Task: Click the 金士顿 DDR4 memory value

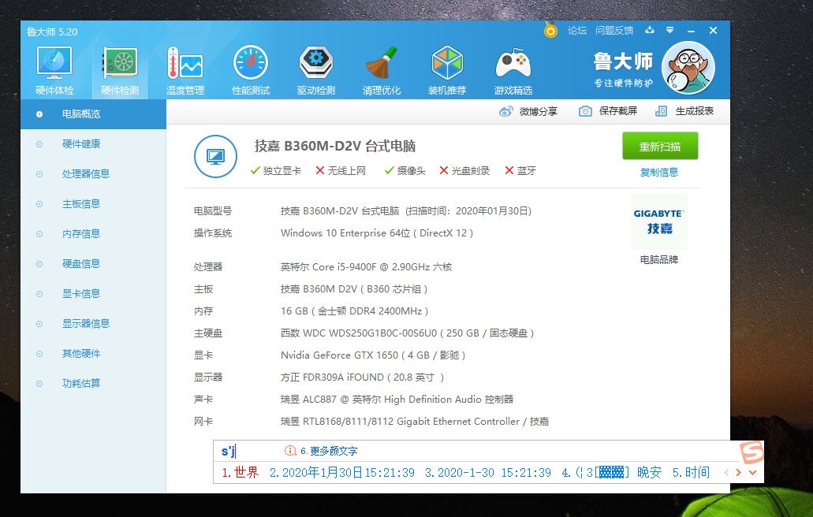Action: click(x=354, y=311)
